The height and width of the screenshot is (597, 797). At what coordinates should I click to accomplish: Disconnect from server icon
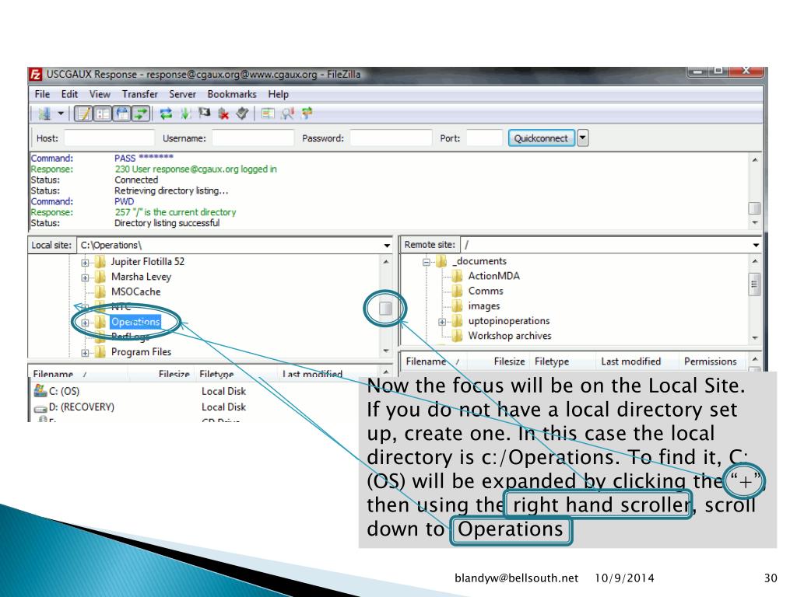pyautogui.click(x=223, y=113)
